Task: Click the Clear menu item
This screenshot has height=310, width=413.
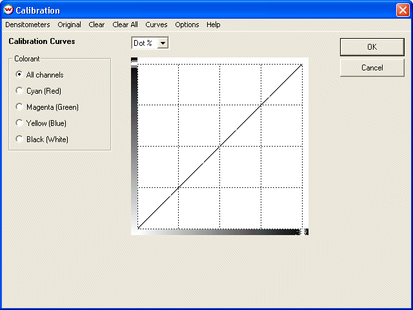Action: 96,25
